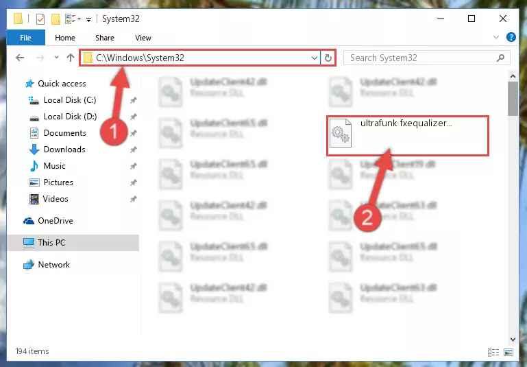Open address bar previous locations dropdown

(315, 58)
